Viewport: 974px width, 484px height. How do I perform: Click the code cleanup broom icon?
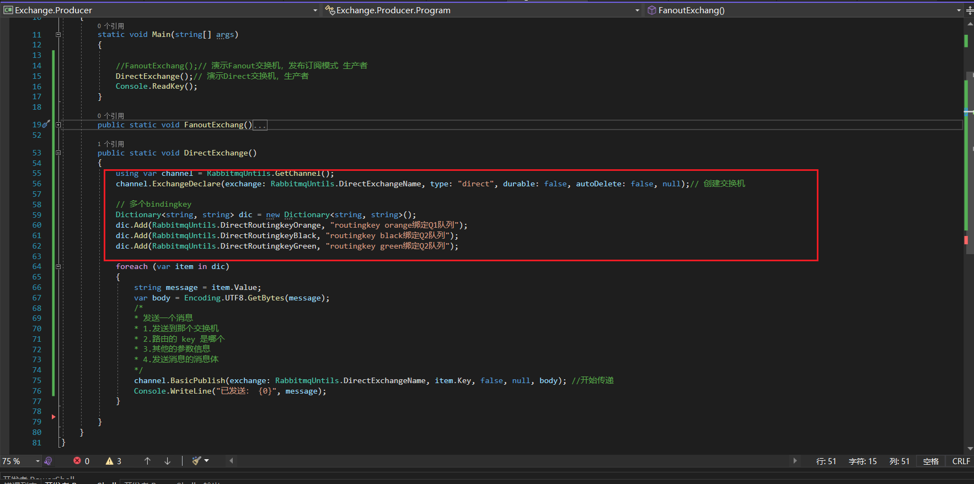pyautogui.click(x=196, y=460)
